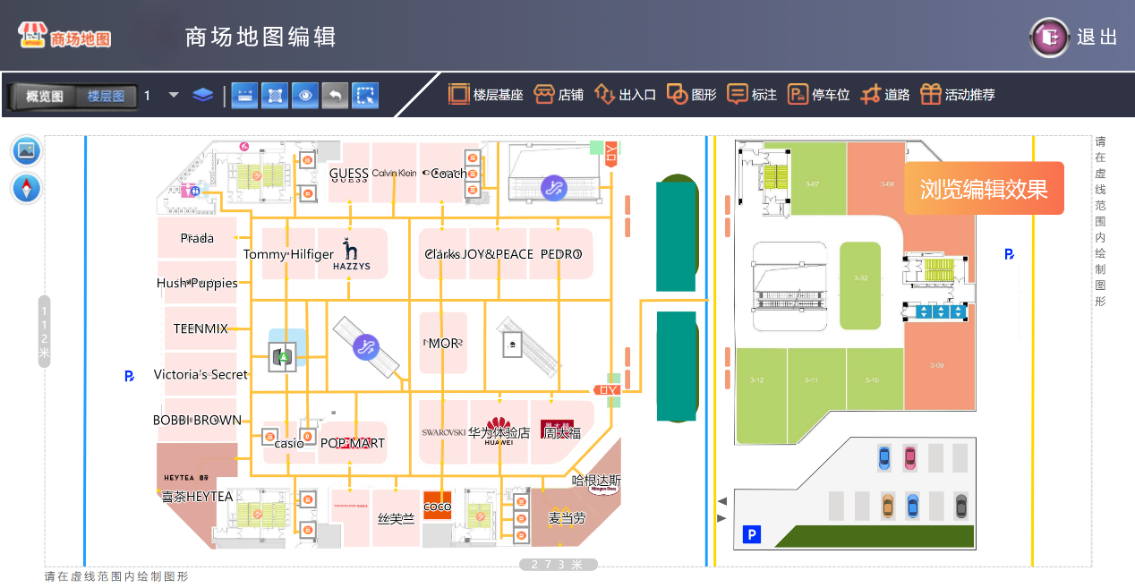Click the escalator icon in map center

[365, 347]
